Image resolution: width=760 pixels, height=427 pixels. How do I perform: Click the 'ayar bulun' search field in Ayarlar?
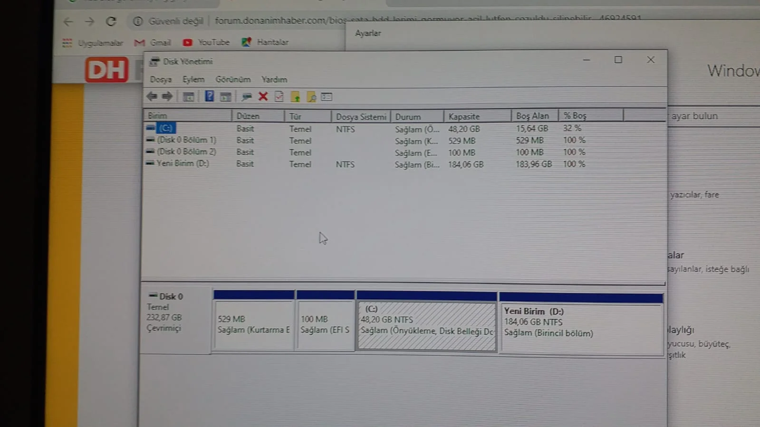(x=714, y=116)
